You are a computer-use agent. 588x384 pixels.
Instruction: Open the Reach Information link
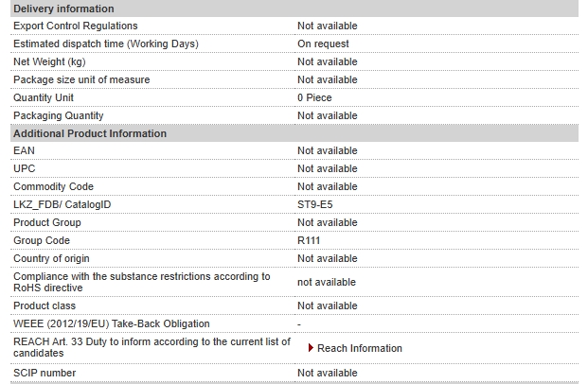(359, 348)
